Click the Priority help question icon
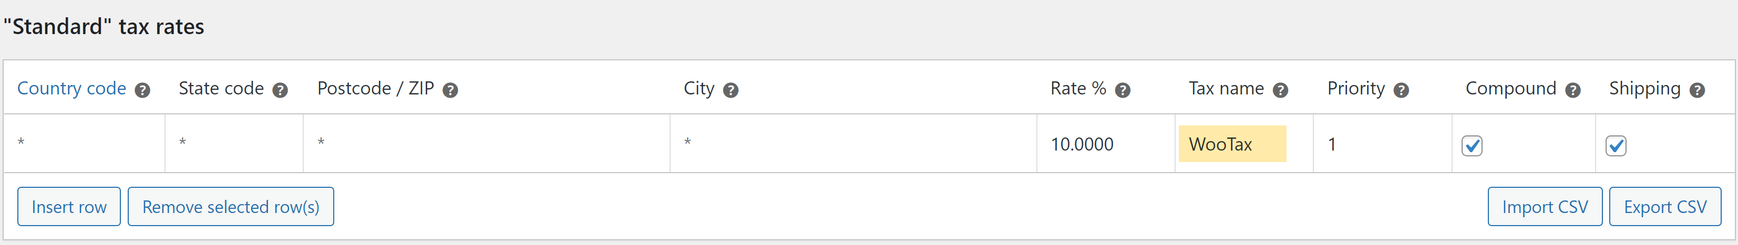Image resolution: width=1738 pixels, height=245 pixels. pyautogui.click(x=1401, y=90)
